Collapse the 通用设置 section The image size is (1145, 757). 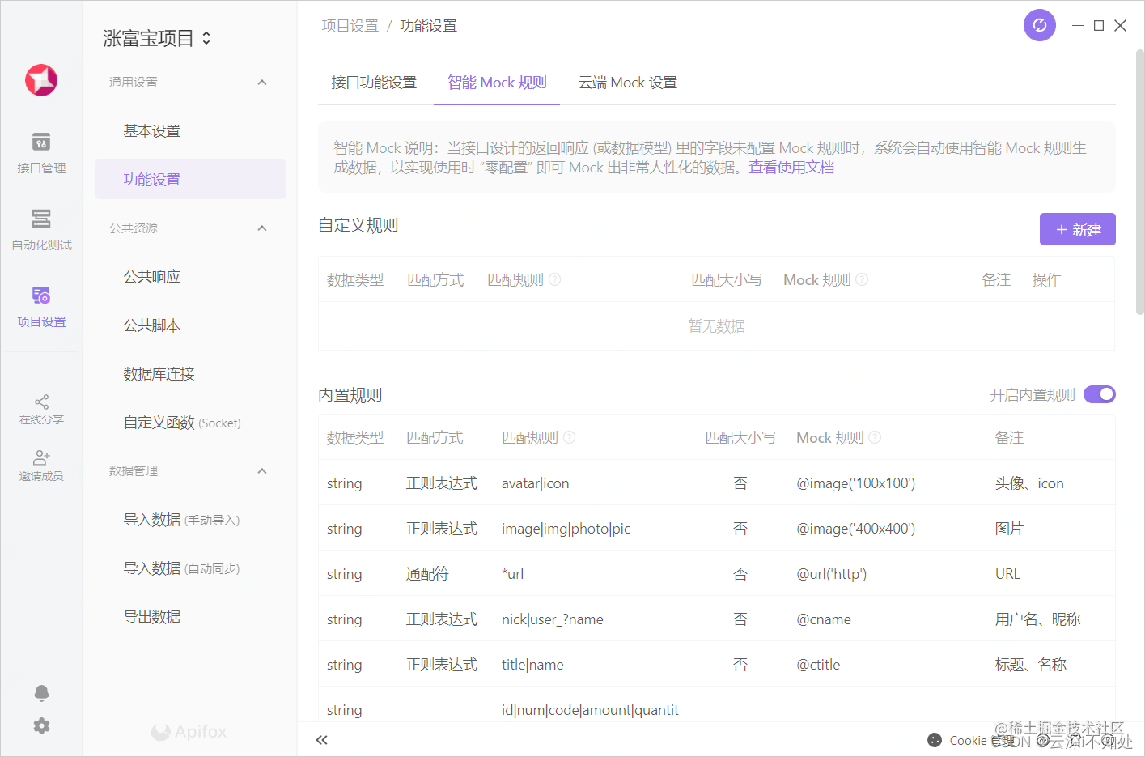click(262, 83)
